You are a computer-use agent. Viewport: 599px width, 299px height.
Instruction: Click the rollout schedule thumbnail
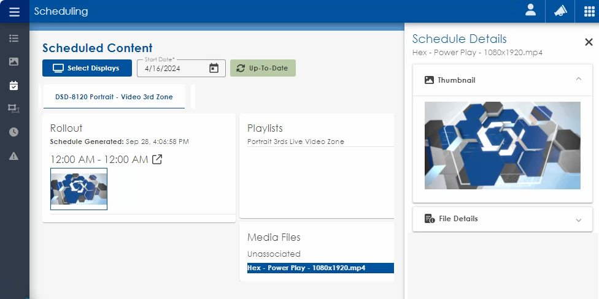coord(79,189)
